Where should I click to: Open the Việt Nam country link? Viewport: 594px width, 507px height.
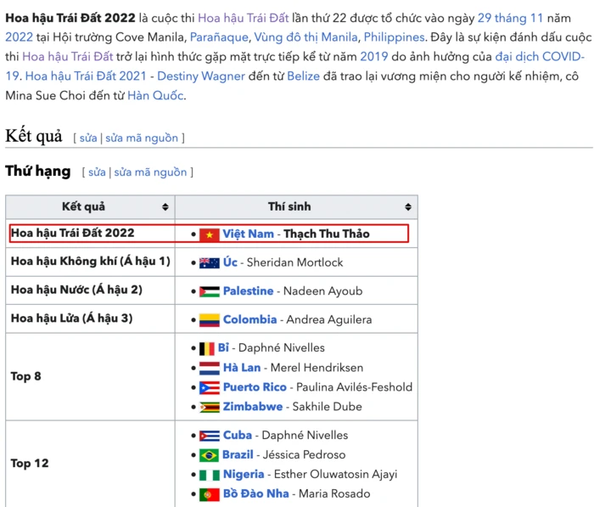tap(249, 234)
